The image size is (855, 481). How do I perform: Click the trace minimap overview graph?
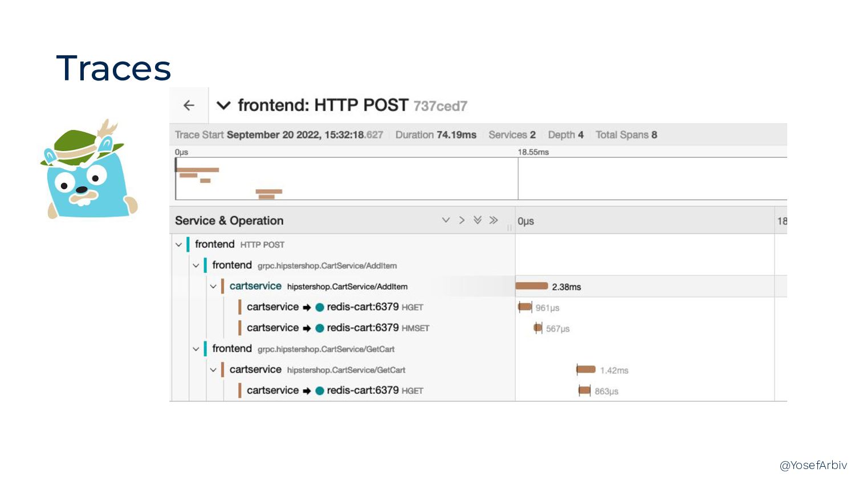point(481,178)
